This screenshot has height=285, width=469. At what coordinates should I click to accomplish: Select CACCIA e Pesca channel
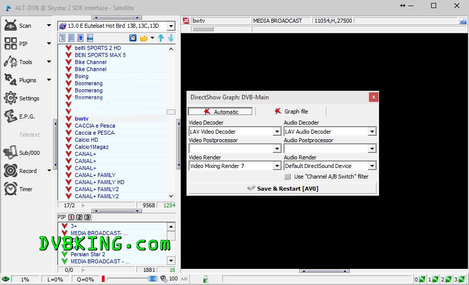tap(95, 126)
